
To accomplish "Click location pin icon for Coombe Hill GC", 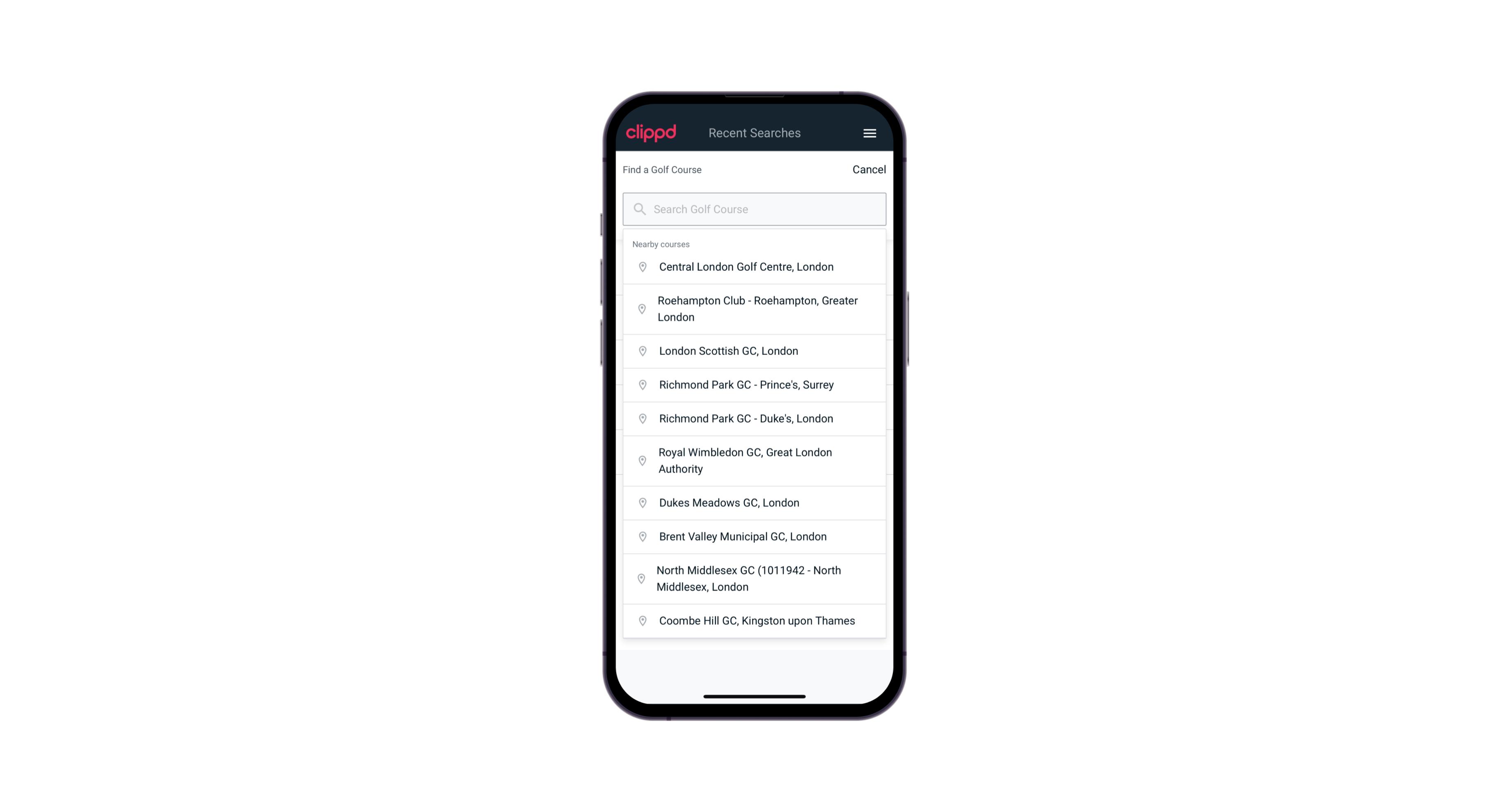I will (641, 620).
